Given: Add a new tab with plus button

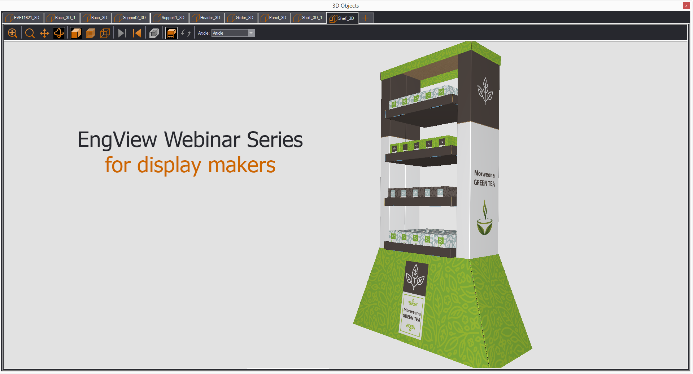Looking at the screenshot, I should point(366,18).
